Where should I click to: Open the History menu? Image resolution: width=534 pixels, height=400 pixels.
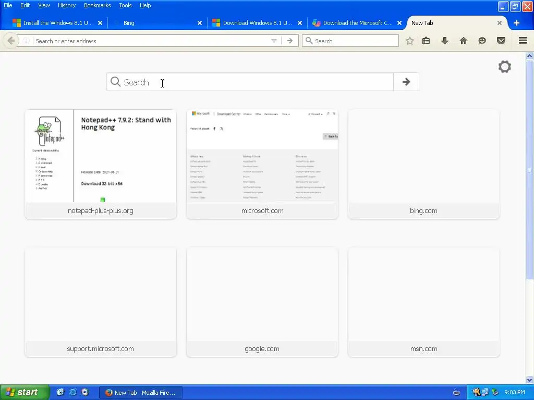(67, 5)
